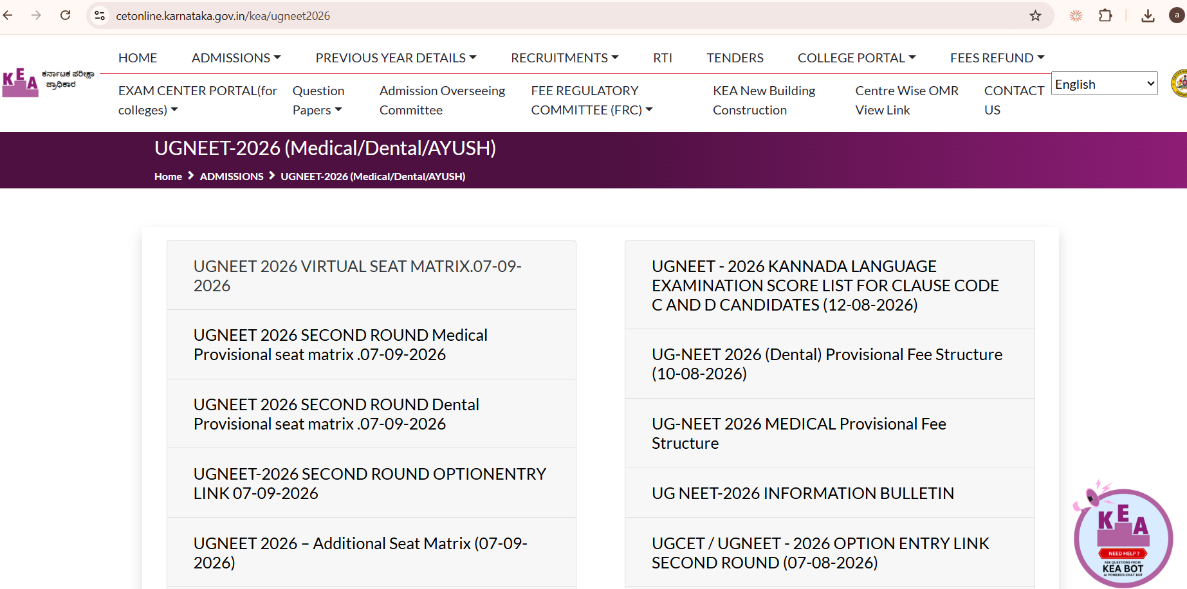
Task: Open the user profile avatar
Action: 1177,15
